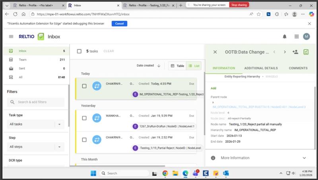Select Inbox folder in sidebar
This screenshot has height=180, width=318.
click(37, 51)
